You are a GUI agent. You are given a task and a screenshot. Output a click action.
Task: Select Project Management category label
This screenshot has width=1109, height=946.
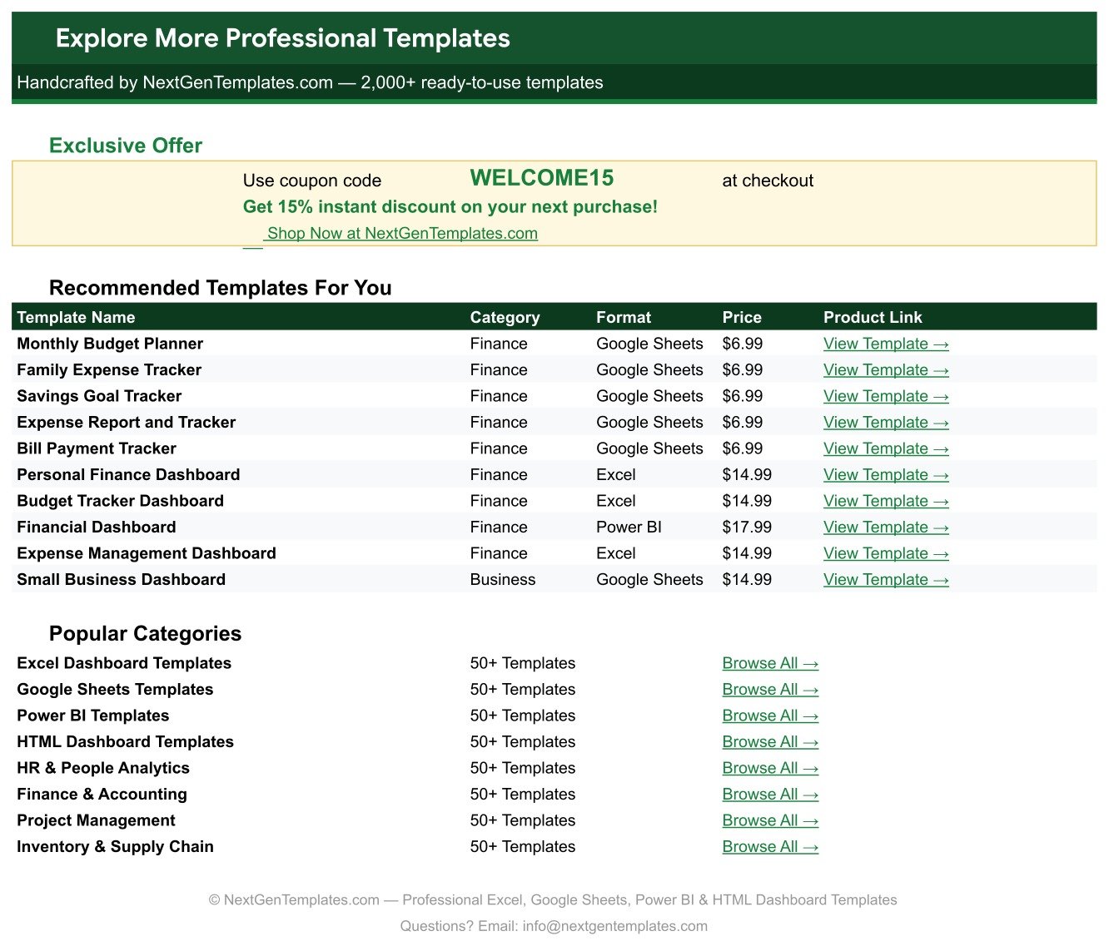point(96,820)
